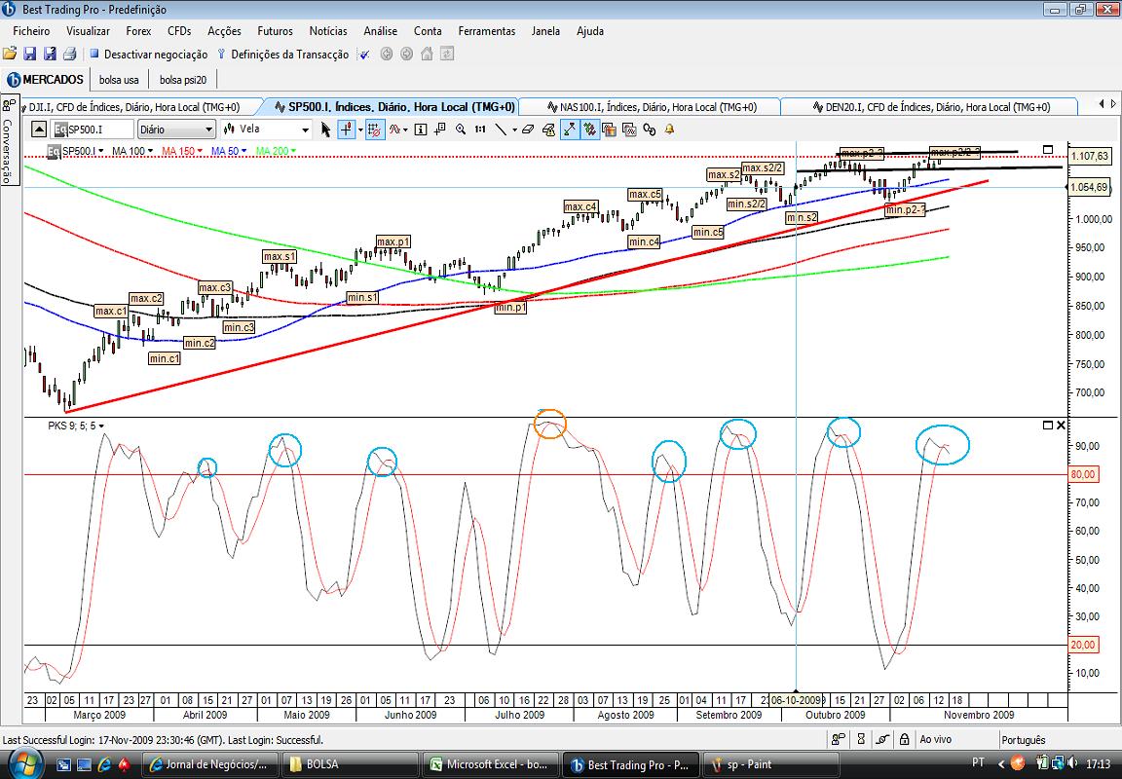Click the home icon in toolbar
This screenshot has width=1122, height=779.
click(x=427, y=54)
